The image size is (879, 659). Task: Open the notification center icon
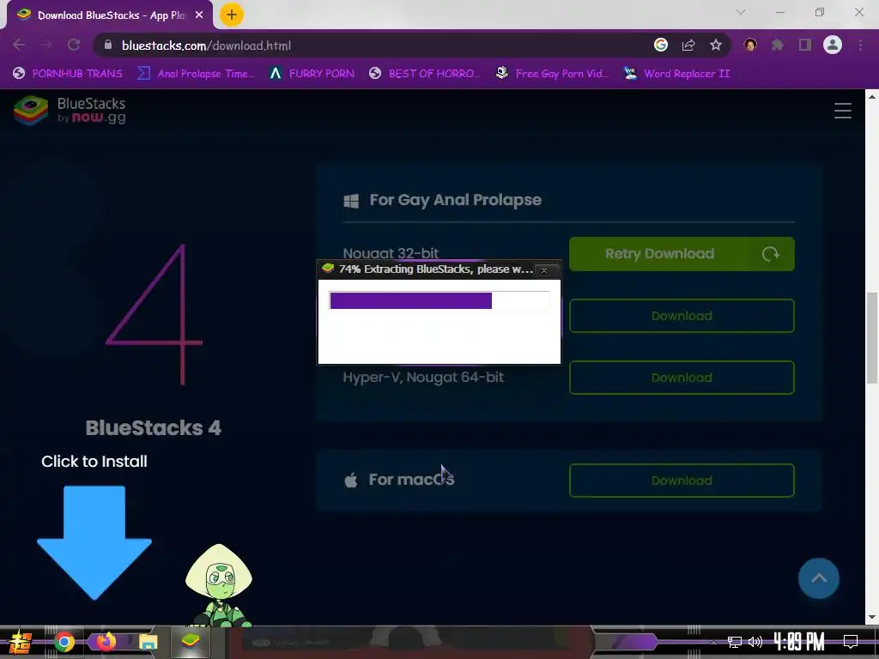coord(851,642)
